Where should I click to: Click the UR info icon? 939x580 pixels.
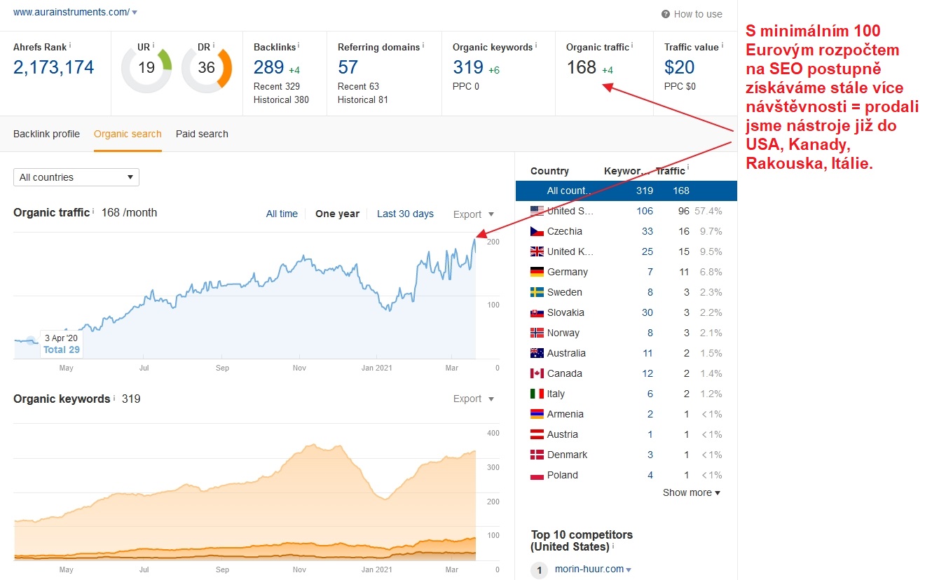tap(153, 46)
